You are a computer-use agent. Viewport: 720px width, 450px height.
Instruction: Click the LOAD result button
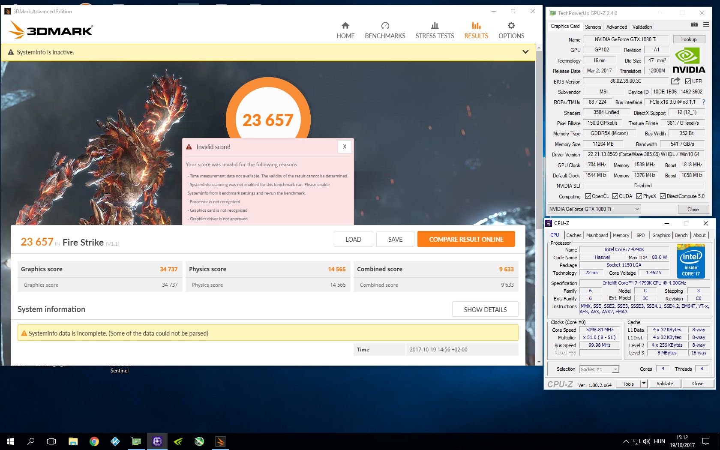click(x=354, y=239)
